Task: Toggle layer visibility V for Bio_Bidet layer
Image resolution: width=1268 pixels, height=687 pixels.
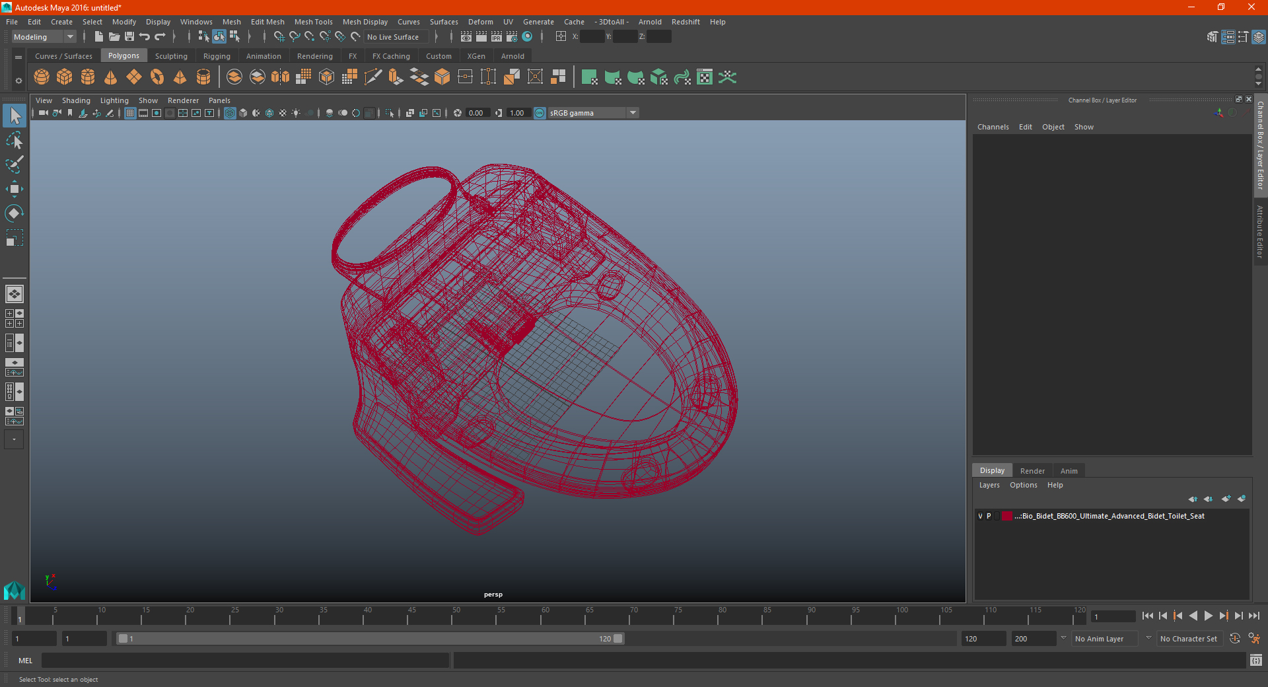Action: coord(980,516)
